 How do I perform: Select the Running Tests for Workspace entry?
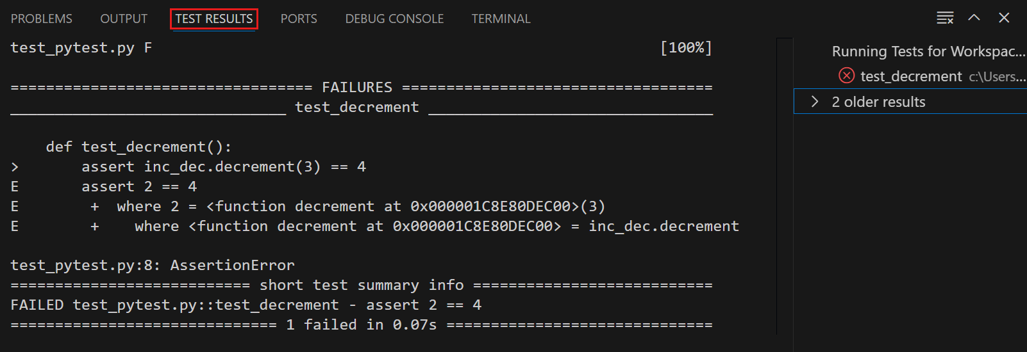coord(928,51)
